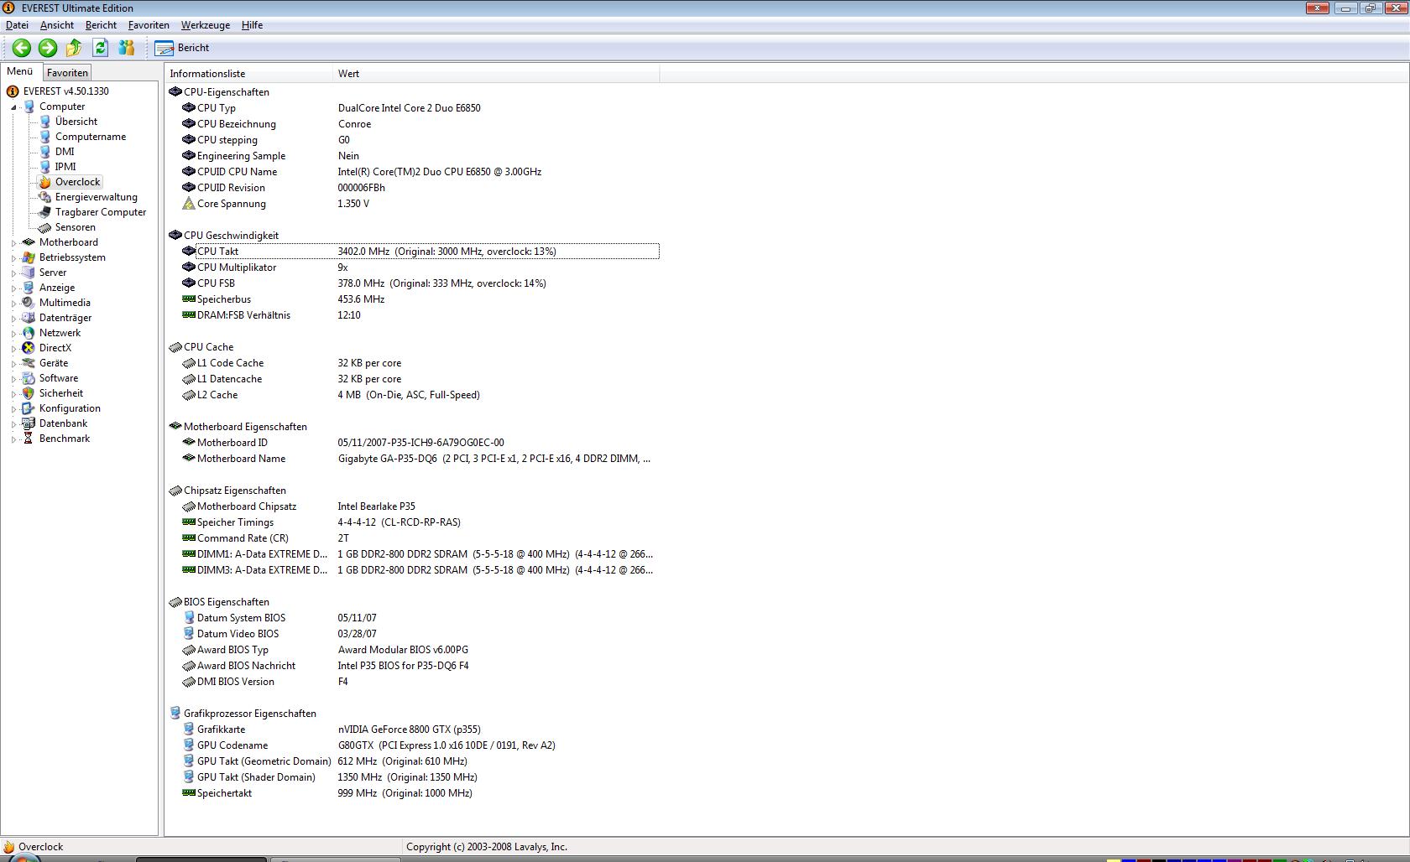Open the Bericht menu
This screenshot has height=862, width=1410.
(x=101, y=25)
